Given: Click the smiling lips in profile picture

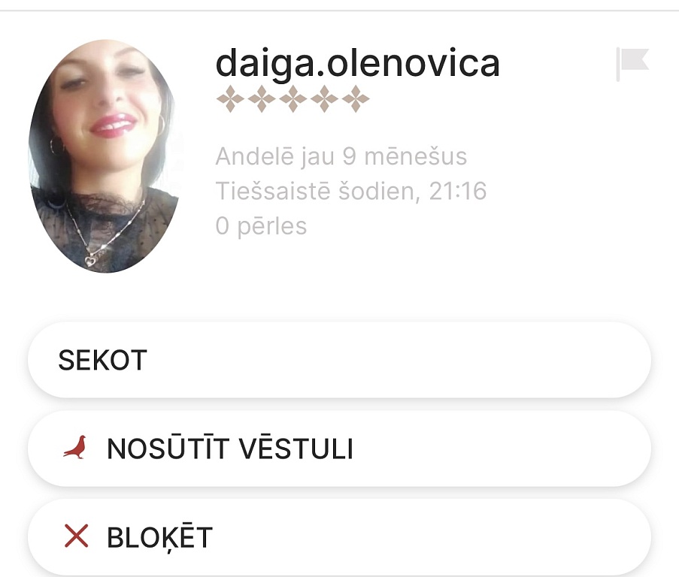Looking at the screenshot, I should 113,125.
